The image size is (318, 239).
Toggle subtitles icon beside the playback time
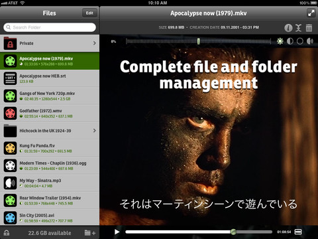[298, 232]
